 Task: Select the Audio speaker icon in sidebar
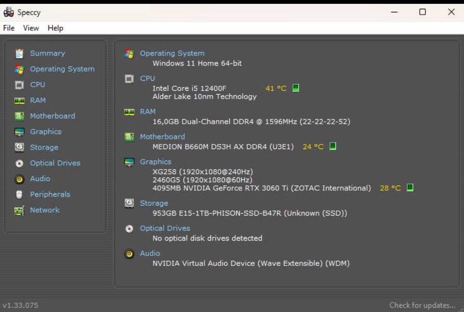(x=19, y=179)
